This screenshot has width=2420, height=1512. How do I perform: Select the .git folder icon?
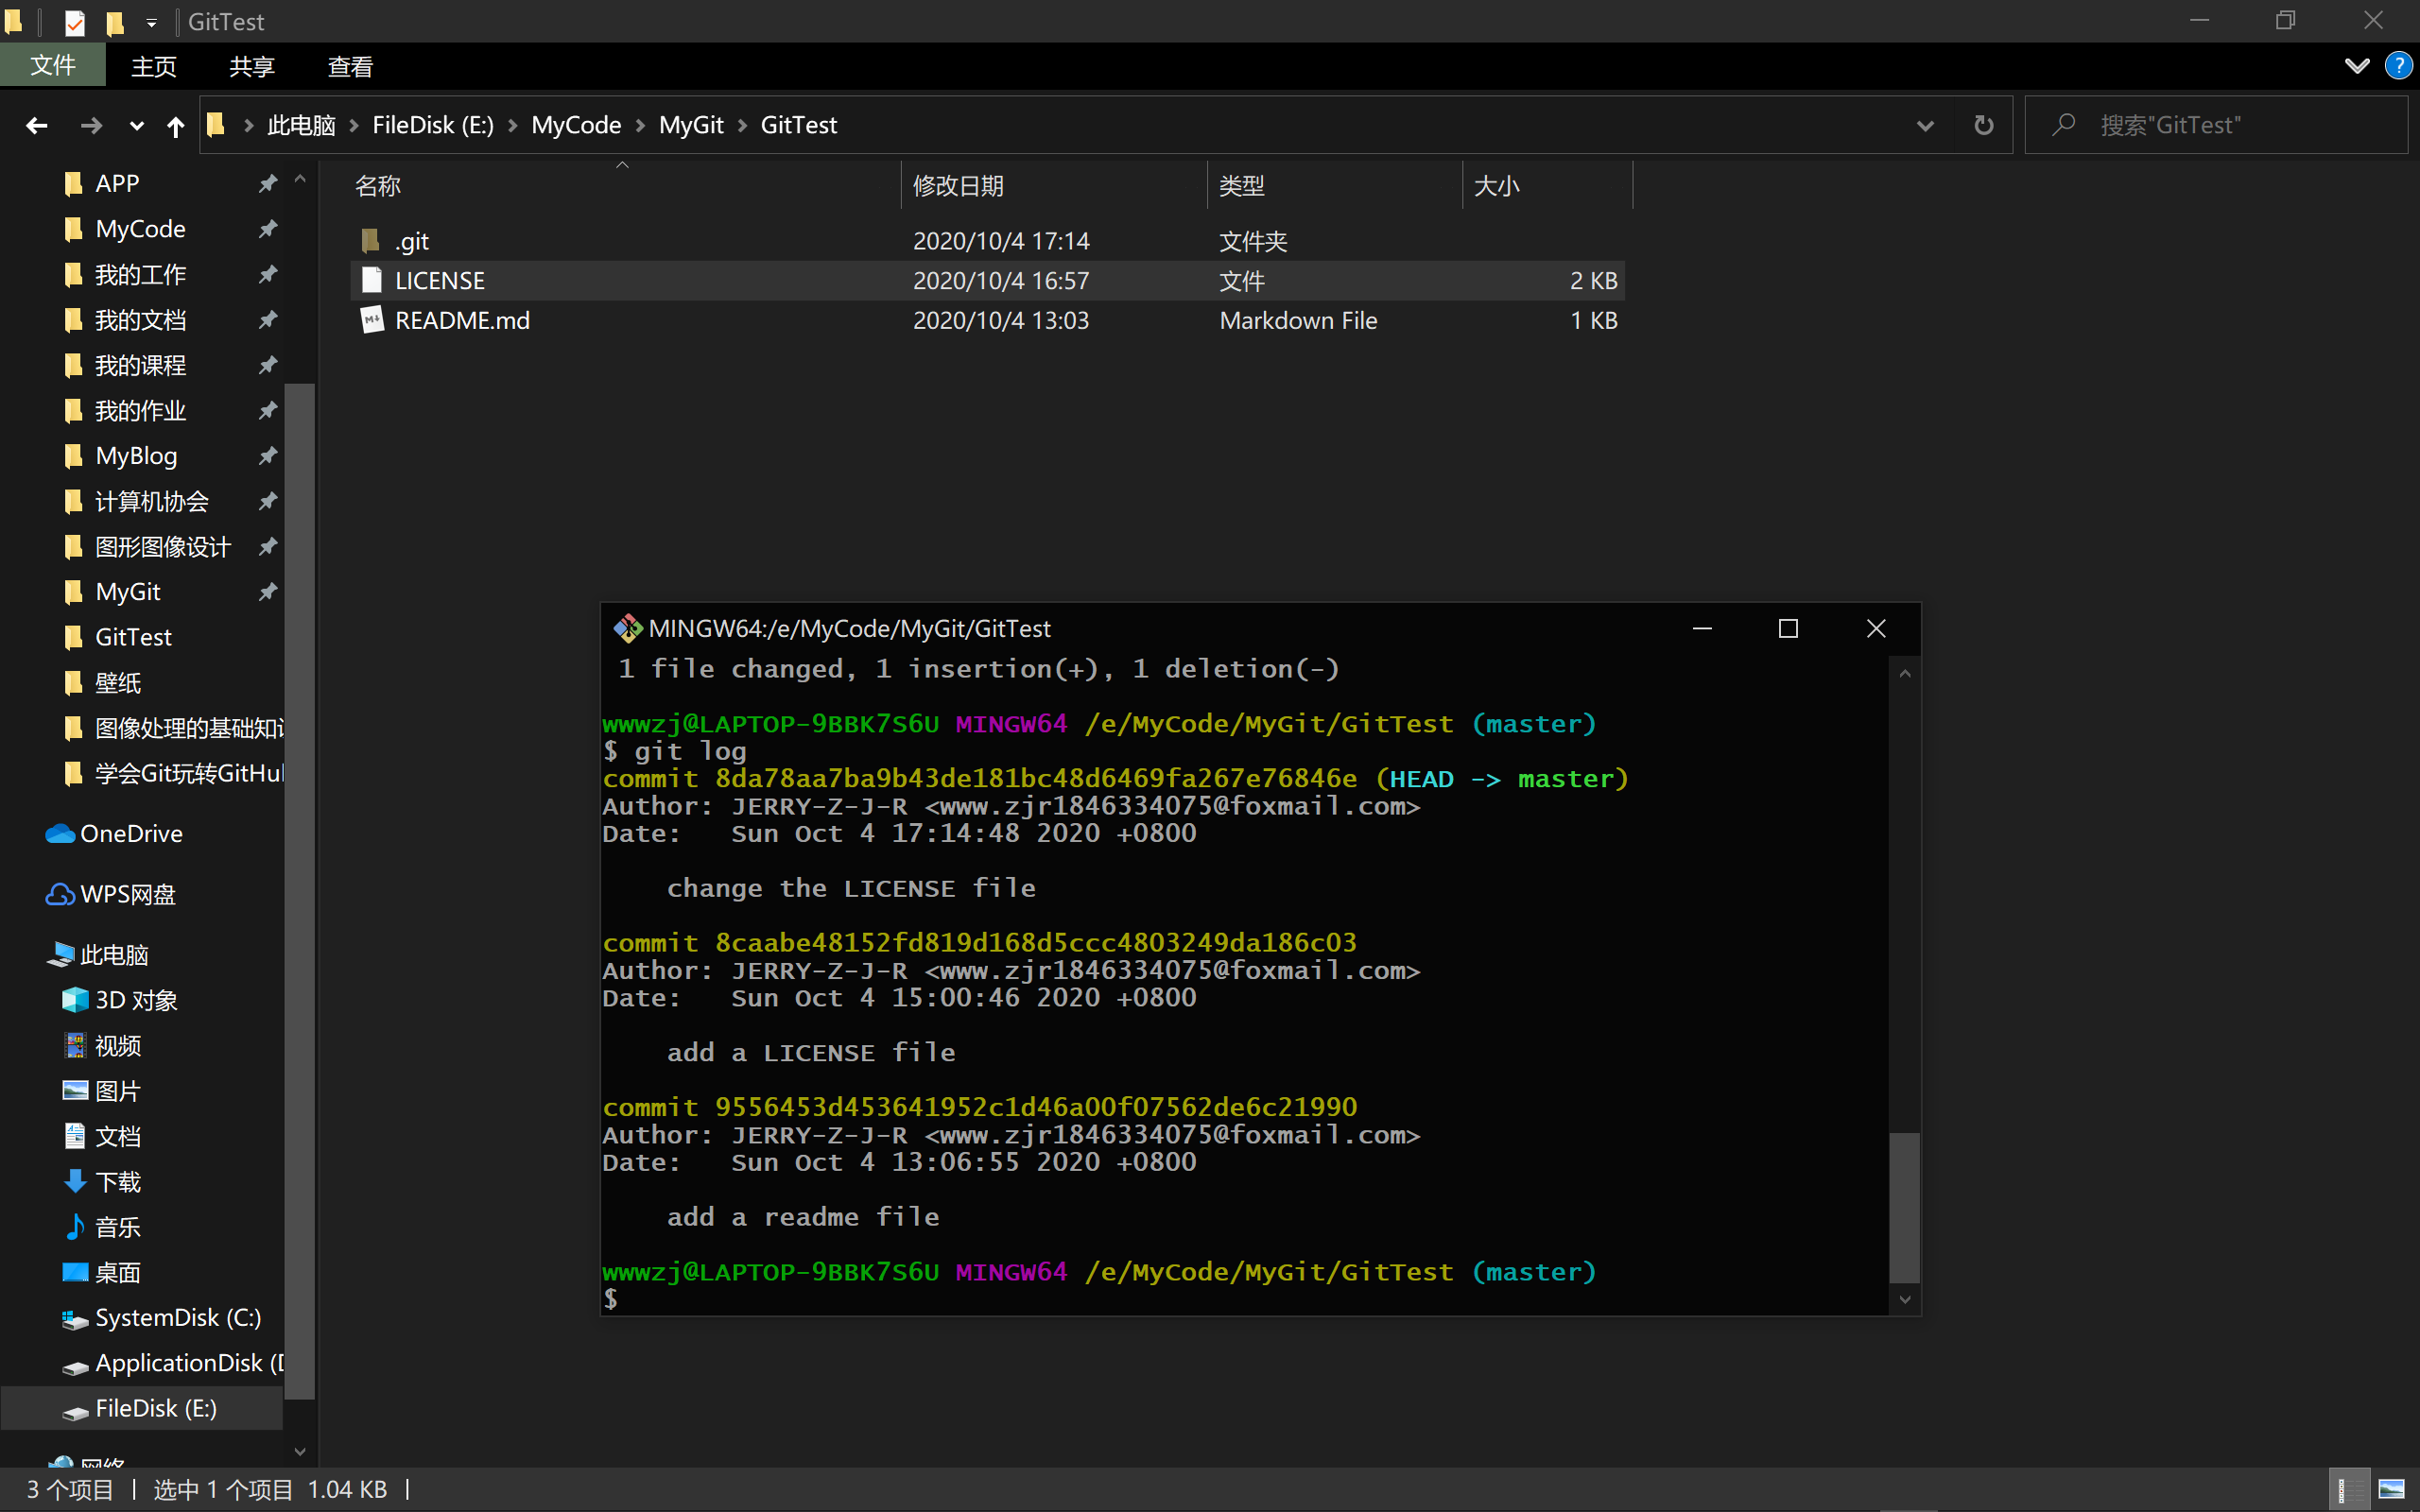(x=371, y=241)
